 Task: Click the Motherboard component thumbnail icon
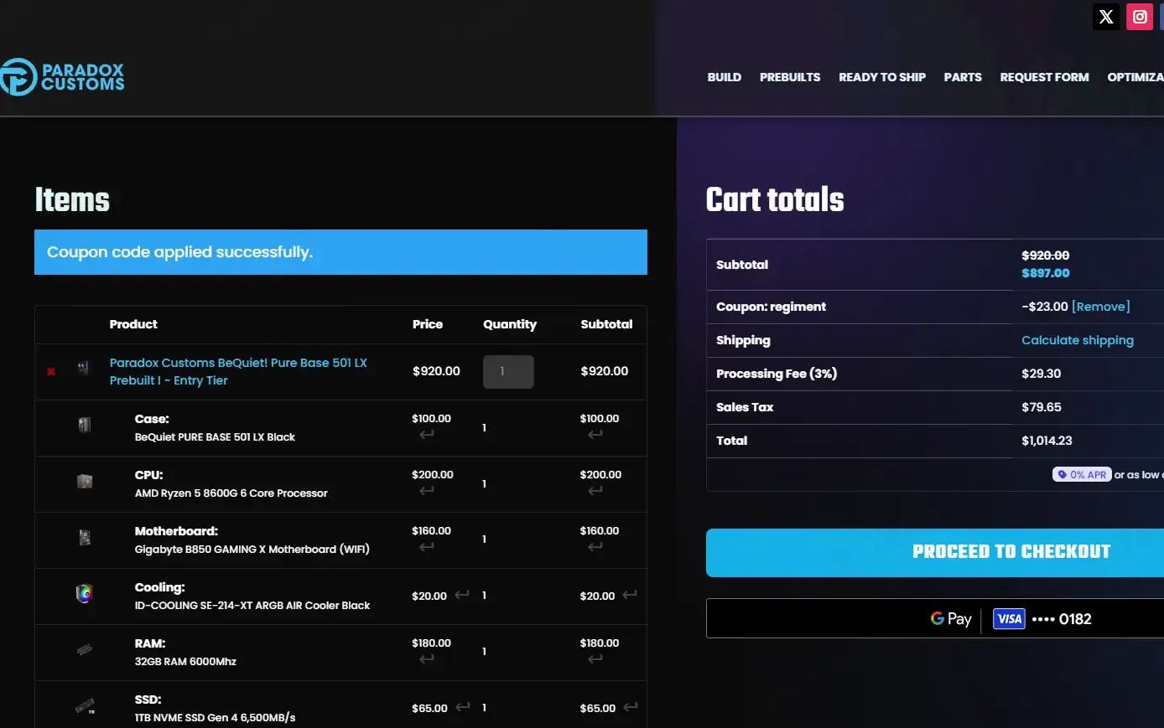pos(85,538)
